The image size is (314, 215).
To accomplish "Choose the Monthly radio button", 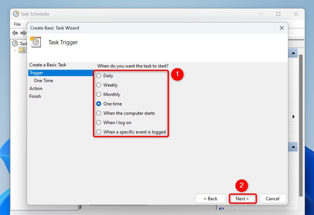I will coord(108,94).
